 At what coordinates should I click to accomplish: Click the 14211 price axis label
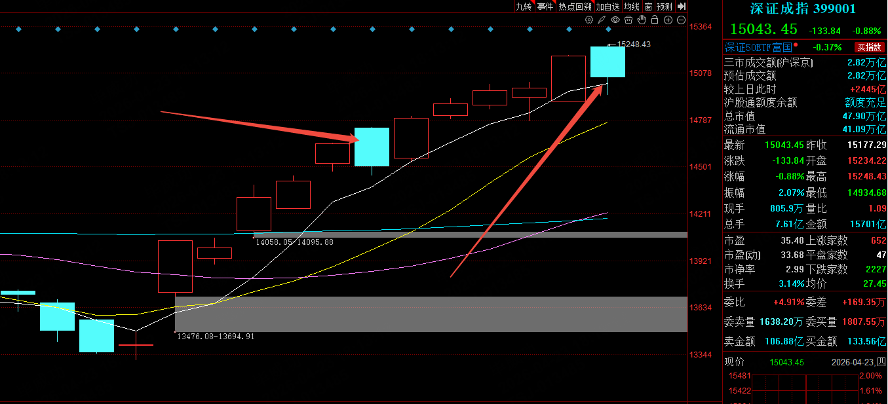[x=701, y=214]
